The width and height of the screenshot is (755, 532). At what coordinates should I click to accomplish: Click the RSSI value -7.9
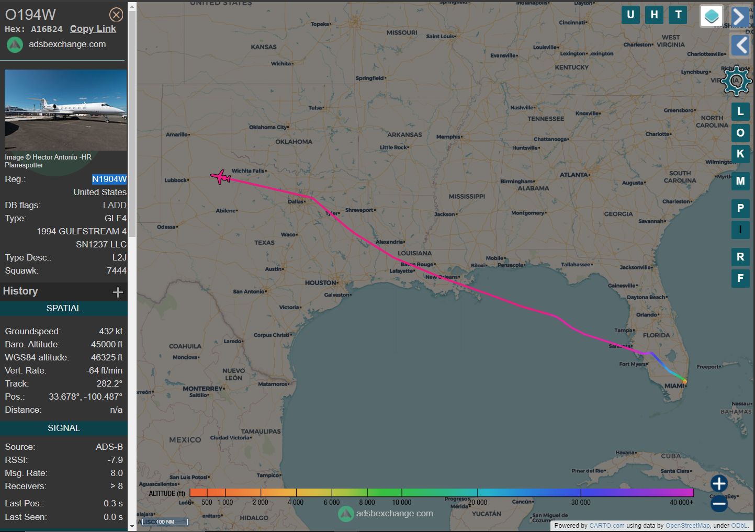pos(115,460)
